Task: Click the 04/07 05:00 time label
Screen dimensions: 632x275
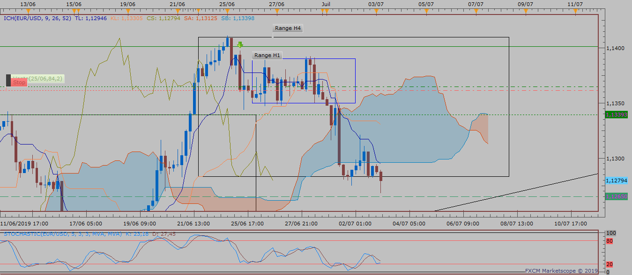Action: (409, 224)
